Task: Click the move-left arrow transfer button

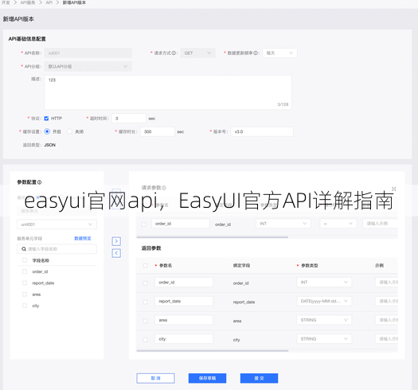Action: (x=116, y=253)
